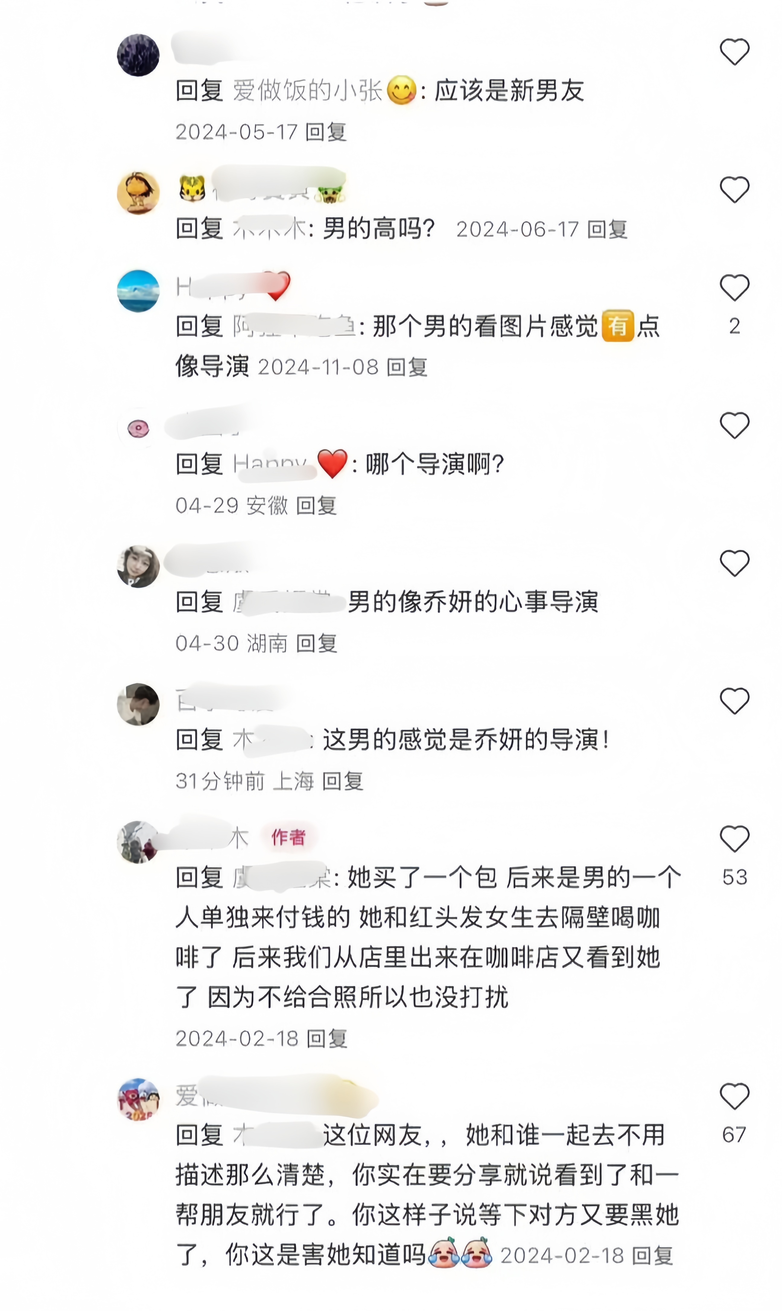The width and height of the screenshot is (782, 1311).
Task: Like the comment 男的像乔妍的心事导演
Action: point(734,563)
